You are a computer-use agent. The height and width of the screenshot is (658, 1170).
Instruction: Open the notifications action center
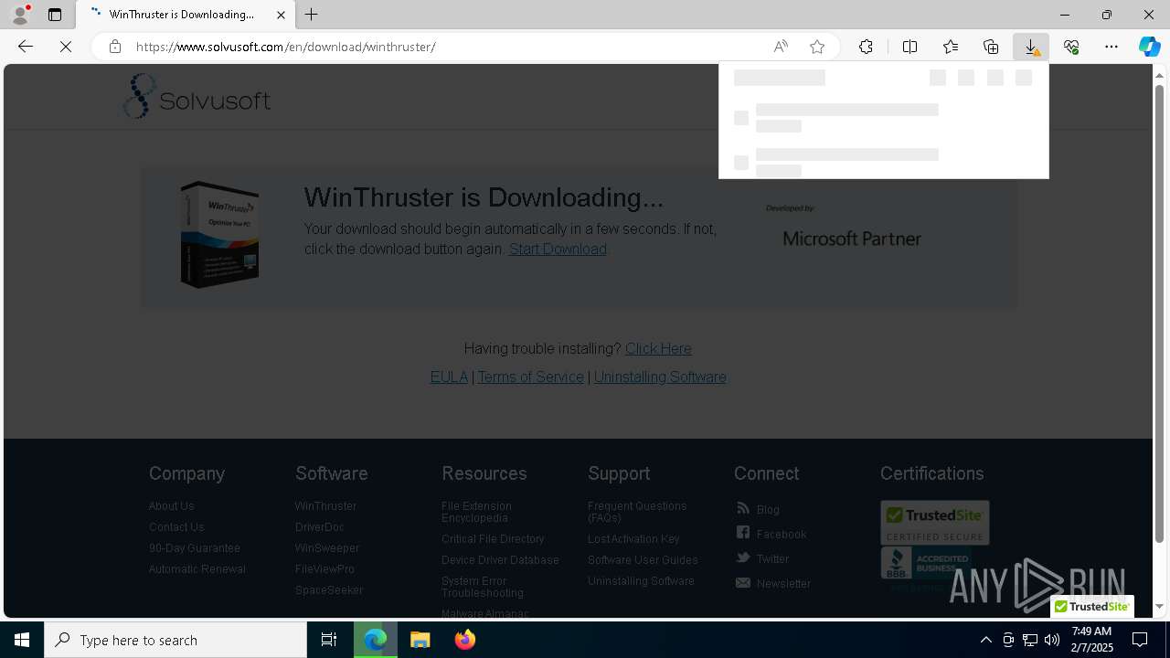(x=1140, y=640)
